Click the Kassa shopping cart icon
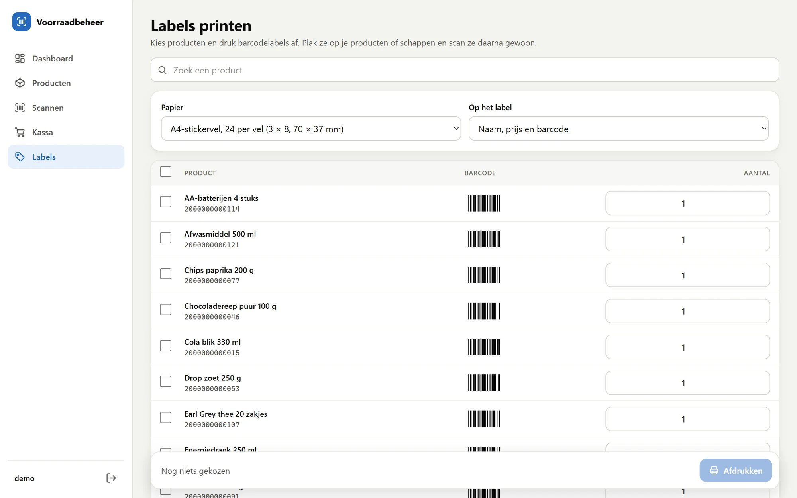The height and width of the screenshot is (498, 797). pyautogui.click(x=20, y=133)
